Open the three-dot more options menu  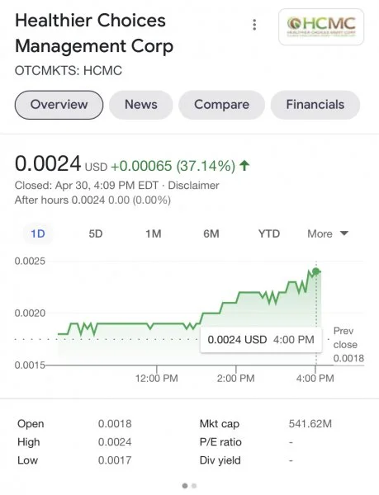pos(254,25)
